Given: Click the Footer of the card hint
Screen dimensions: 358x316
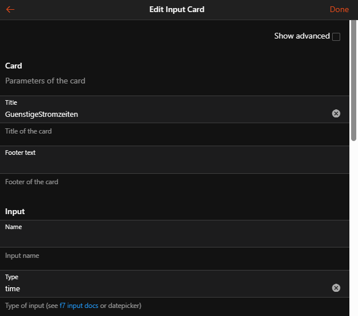Looking at the screenshot, I should click(x=32, y=182).
